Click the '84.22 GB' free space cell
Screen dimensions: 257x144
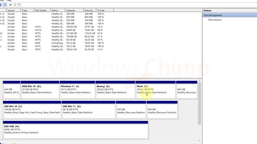tap(89, 36)
